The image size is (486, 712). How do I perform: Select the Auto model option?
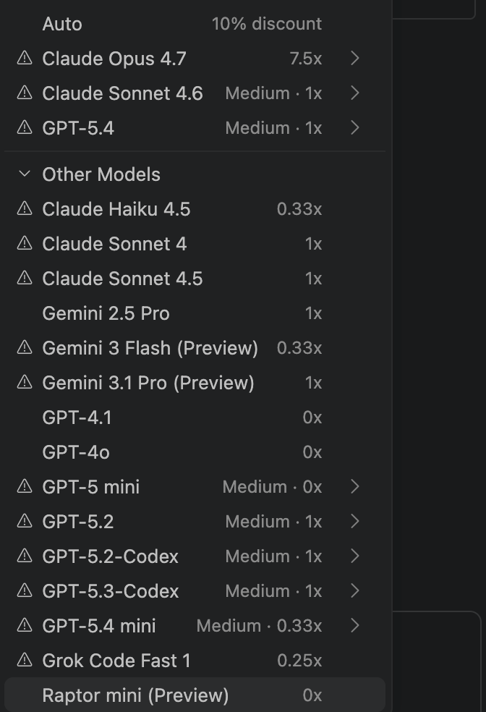tap(62, 24)
